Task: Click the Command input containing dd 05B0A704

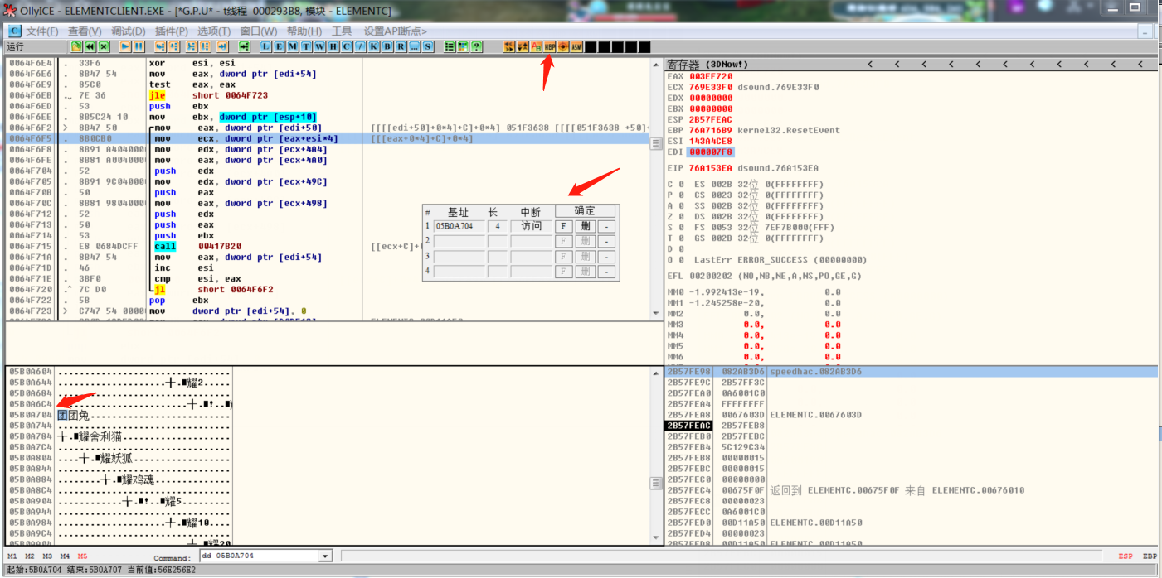Action: 259,556
